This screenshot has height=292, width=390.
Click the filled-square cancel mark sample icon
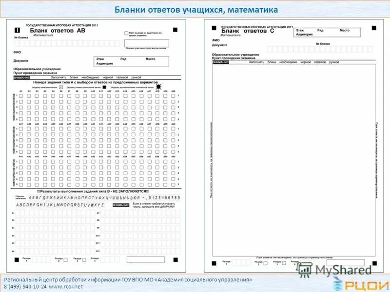(x=104, y=87)
